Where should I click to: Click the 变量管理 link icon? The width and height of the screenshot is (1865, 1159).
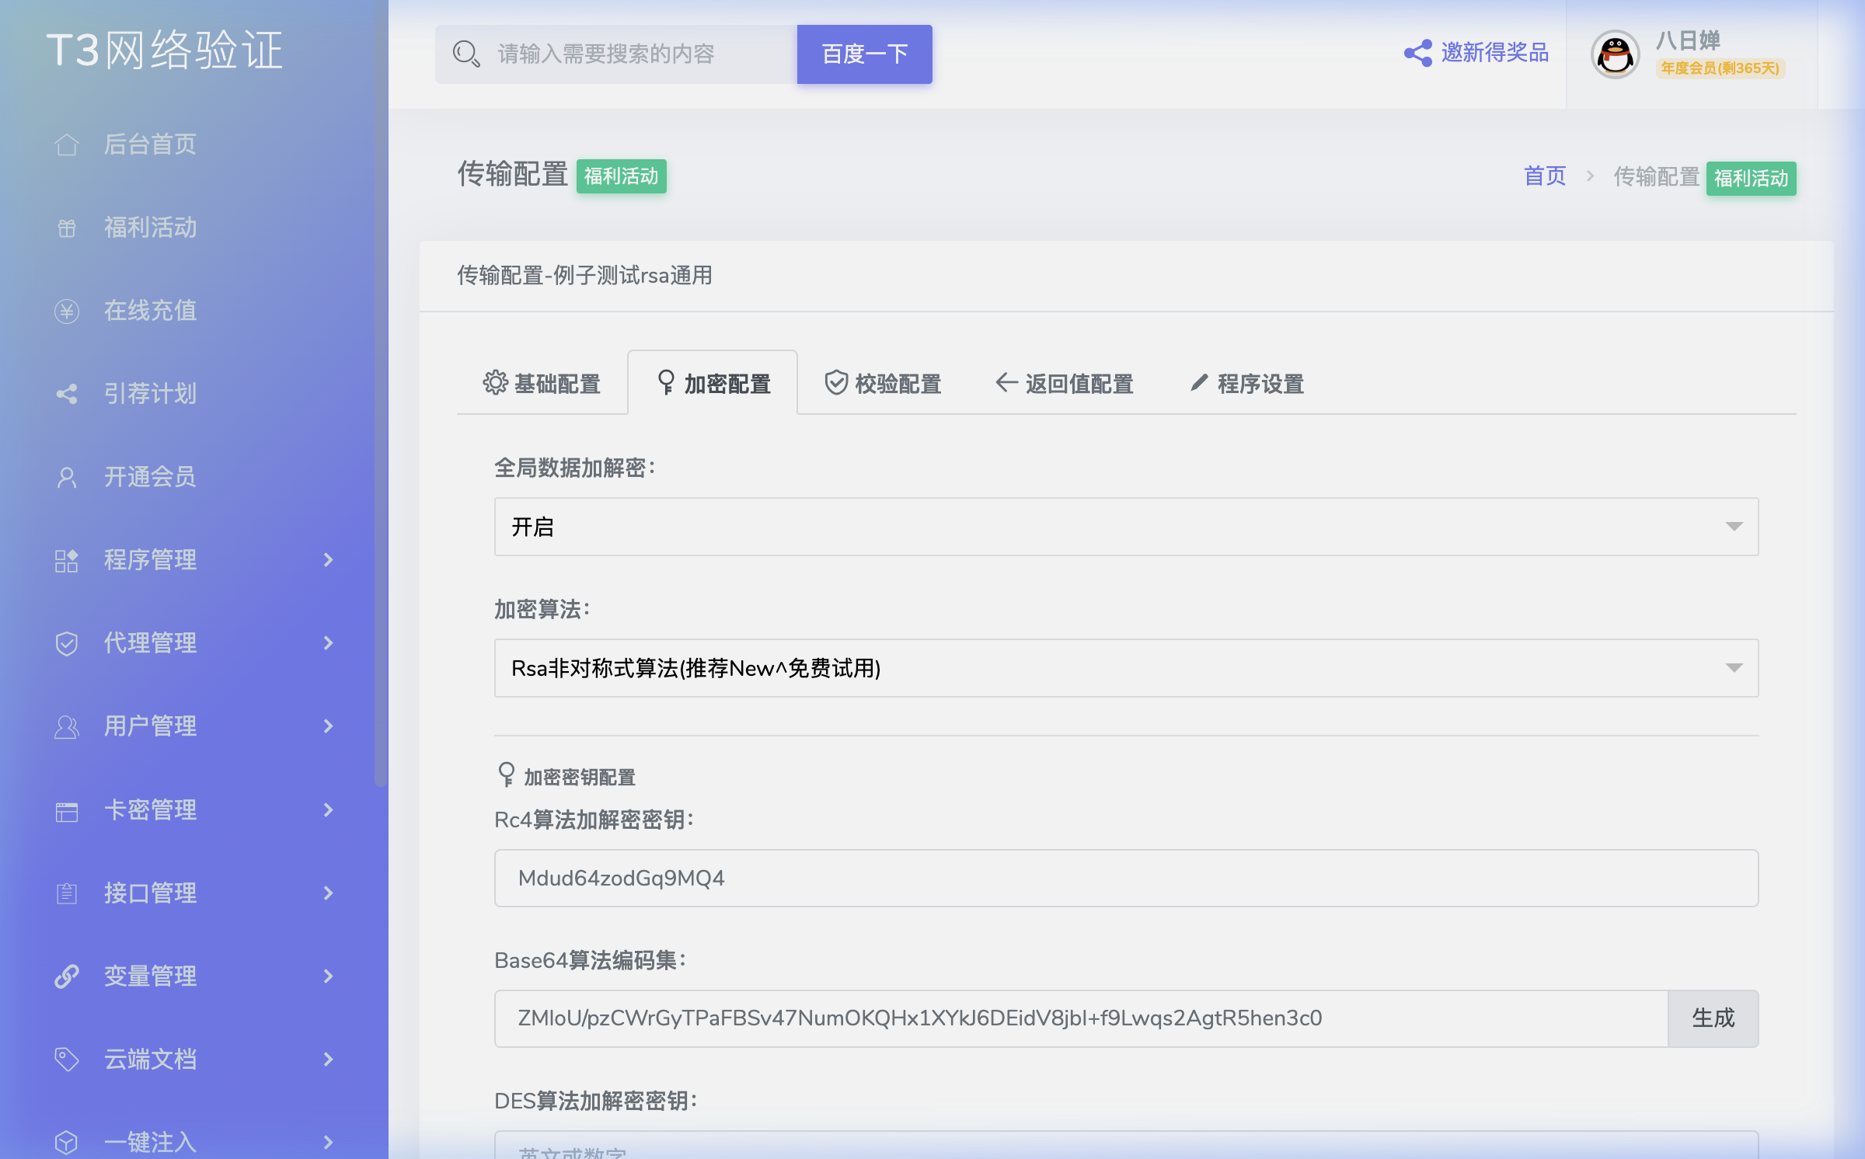67,976
